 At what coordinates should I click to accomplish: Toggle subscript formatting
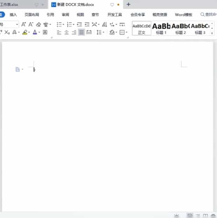pos(7,33)
